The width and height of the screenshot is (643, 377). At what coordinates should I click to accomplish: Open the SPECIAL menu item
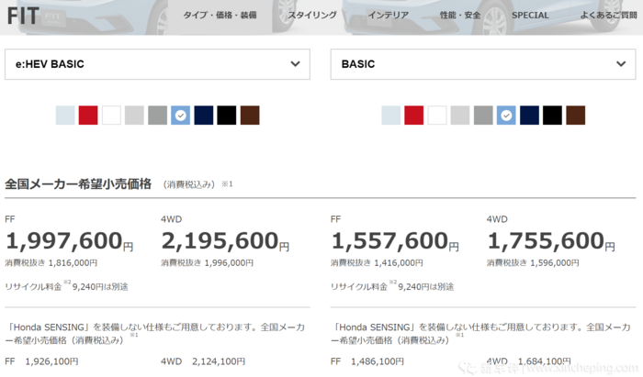click(530, 16)
